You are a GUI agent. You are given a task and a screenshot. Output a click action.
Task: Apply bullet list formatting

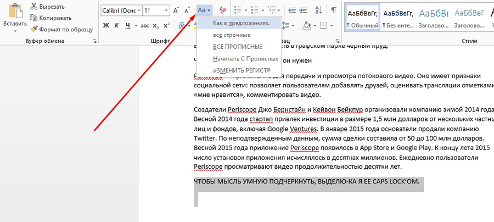tap(239, 10)
